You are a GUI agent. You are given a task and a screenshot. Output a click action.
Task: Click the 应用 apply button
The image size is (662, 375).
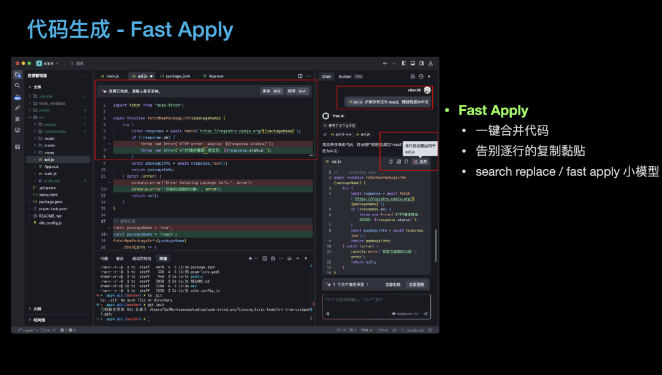[420, 161]
